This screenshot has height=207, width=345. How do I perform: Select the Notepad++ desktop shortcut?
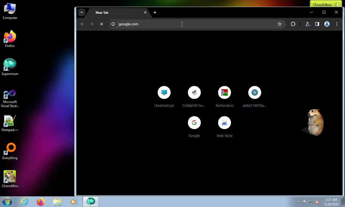click(x=10, y=123)
